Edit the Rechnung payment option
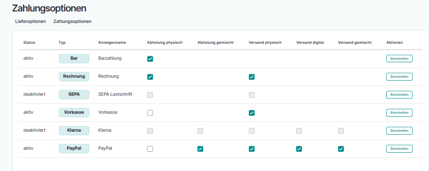Viewport: 429px width, 171px height. (x=399, y=77)
